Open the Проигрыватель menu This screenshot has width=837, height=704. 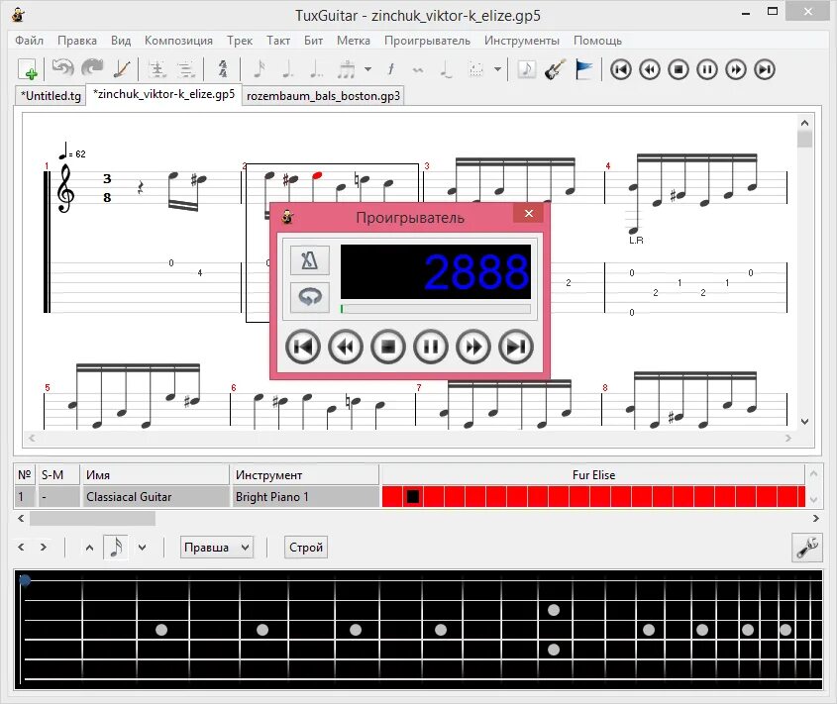(427, 41)
